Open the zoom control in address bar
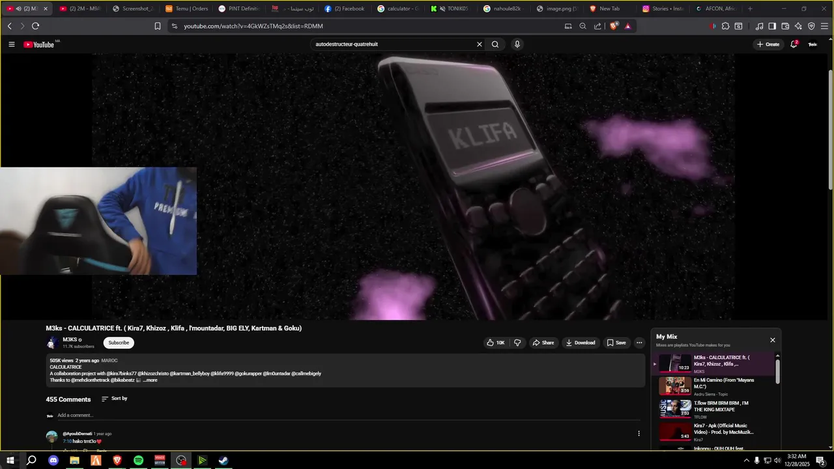The width and height of the screenshot is (834, 469). point(583,26)
